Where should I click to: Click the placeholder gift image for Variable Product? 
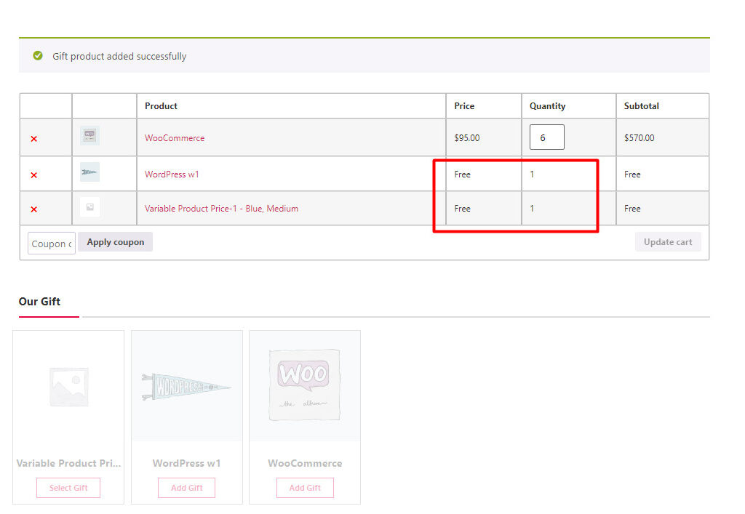pos(68,386)
